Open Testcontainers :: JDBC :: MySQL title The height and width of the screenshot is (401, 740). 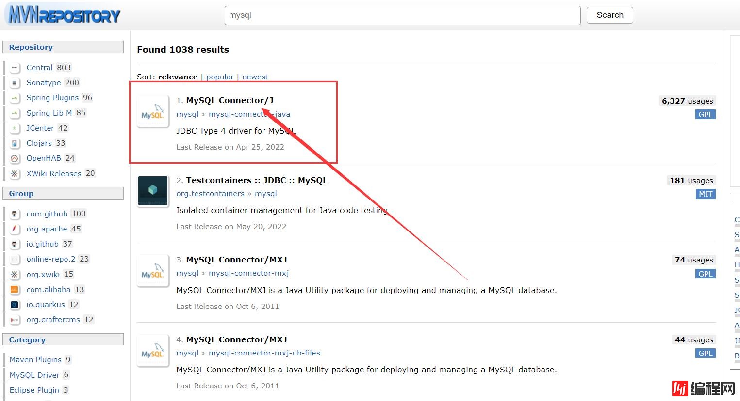coord(257,180)
